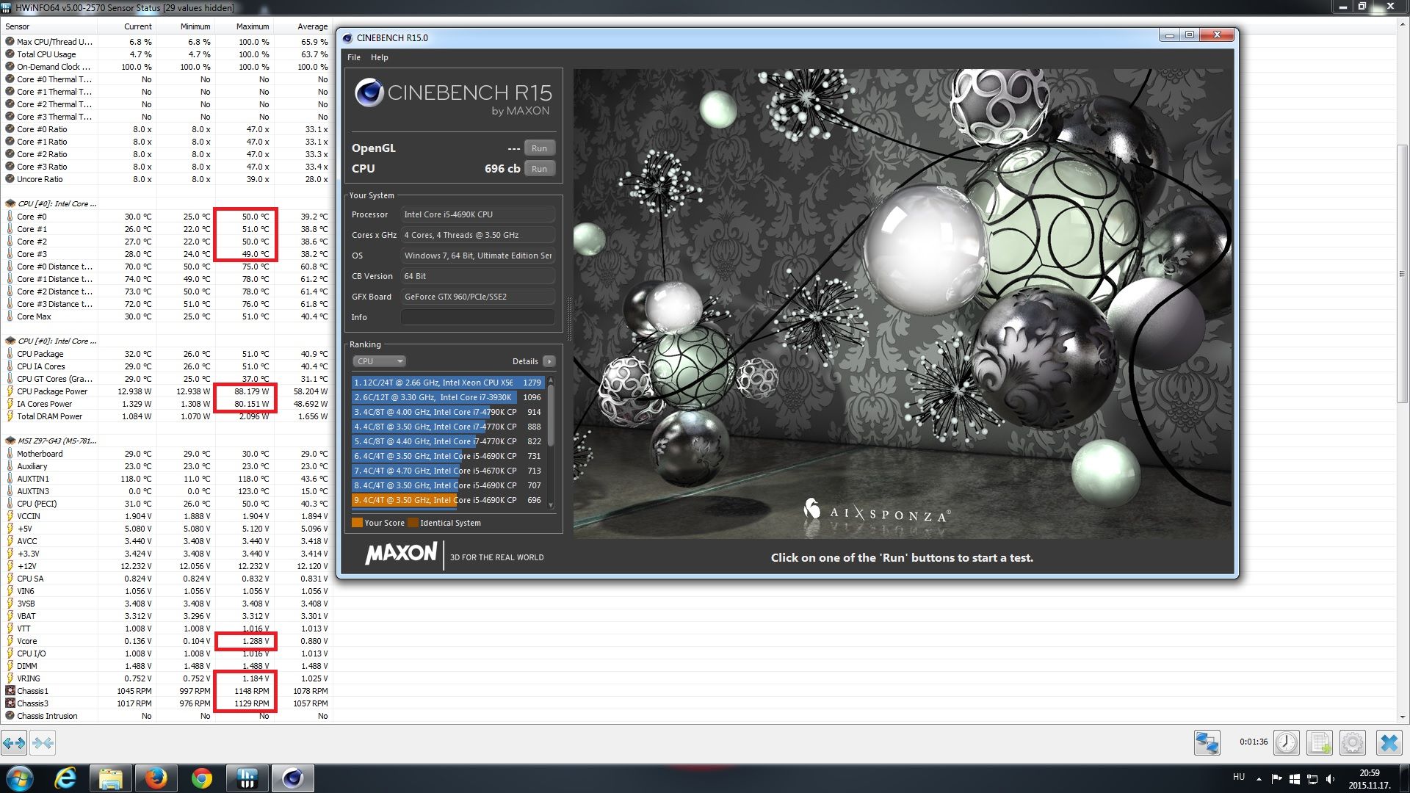Open the Windows Start menu orb
Viewport: 1410px width, 793px height.
20,778
